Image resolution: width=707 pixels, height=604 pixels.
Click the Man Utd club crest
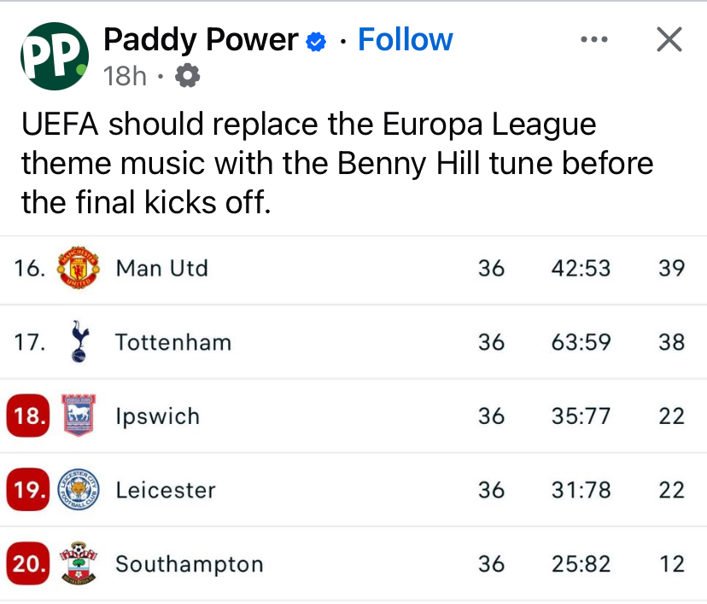click(79, 269)
